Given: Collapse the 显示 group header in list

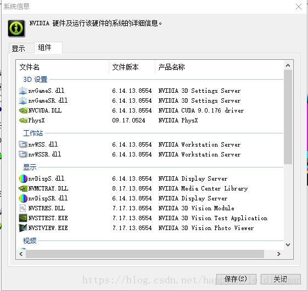Looking at the screenshot, I should click(x=30, y=167).
